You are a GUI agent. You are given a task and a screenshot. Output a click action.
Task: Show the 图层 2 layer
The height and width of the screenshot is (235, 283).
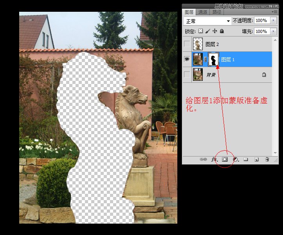pyautogui.click(x=187, y=44)
